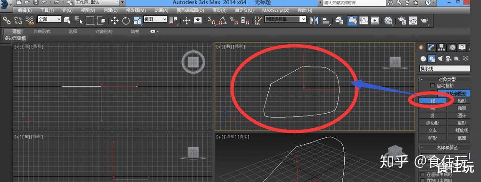
Task: Click the Mirror tool icon
Action: (314, 21)
